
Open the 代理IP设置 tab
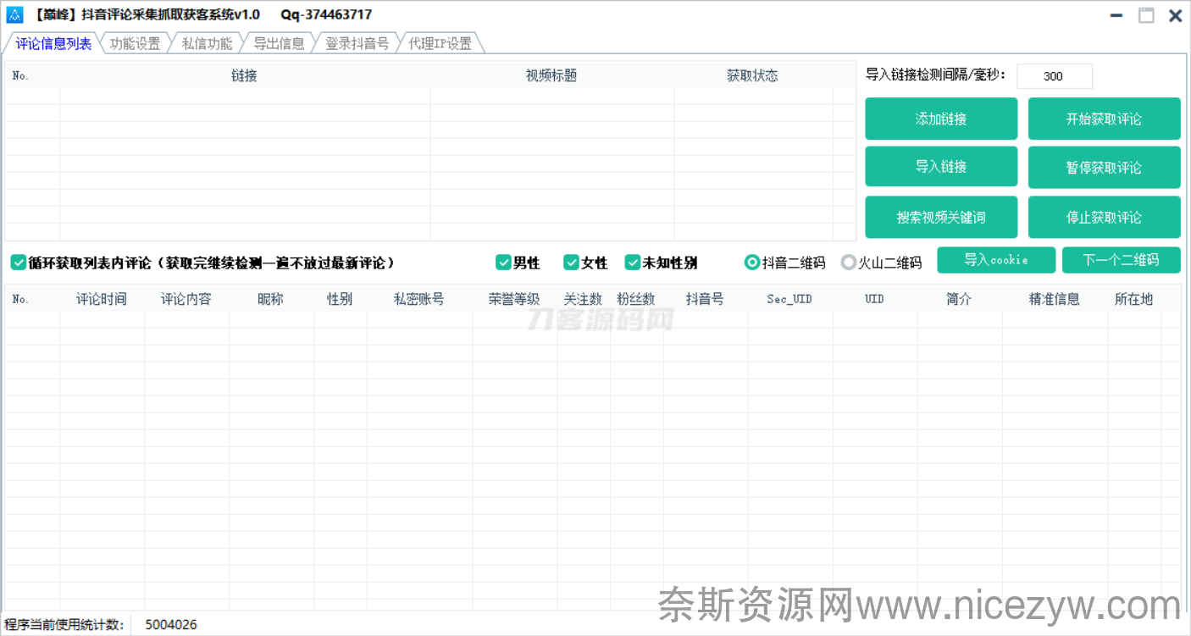(440, 43)
